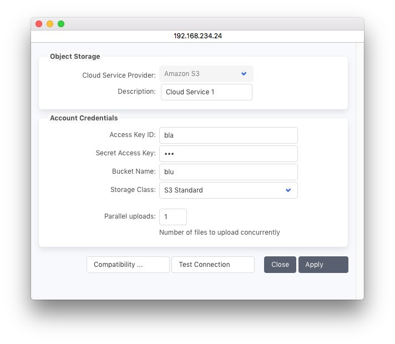Screen dimensions: 395x344
Task: Minimize window with the yellow button
Action: [50, 24]
